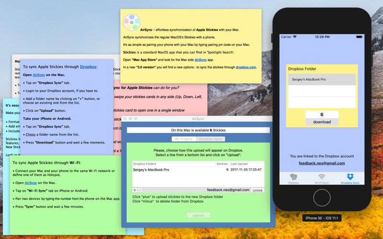
Task: Tap the Wi-Fi Sync tab icon on iPhone
Action: point(322,176)
